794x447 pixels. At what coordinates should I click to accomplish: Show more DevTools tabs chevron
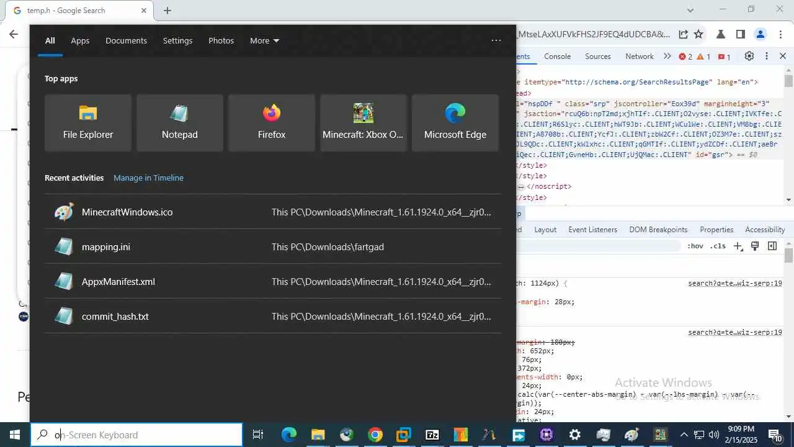tap(667, 56)
